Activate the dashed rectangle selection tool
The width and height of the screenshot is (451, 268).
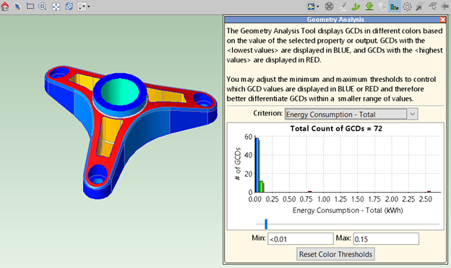[x=30, y=6]
